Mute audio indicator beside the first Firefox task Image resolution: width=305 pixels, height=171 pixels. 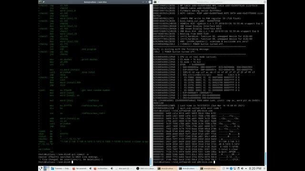91,169
